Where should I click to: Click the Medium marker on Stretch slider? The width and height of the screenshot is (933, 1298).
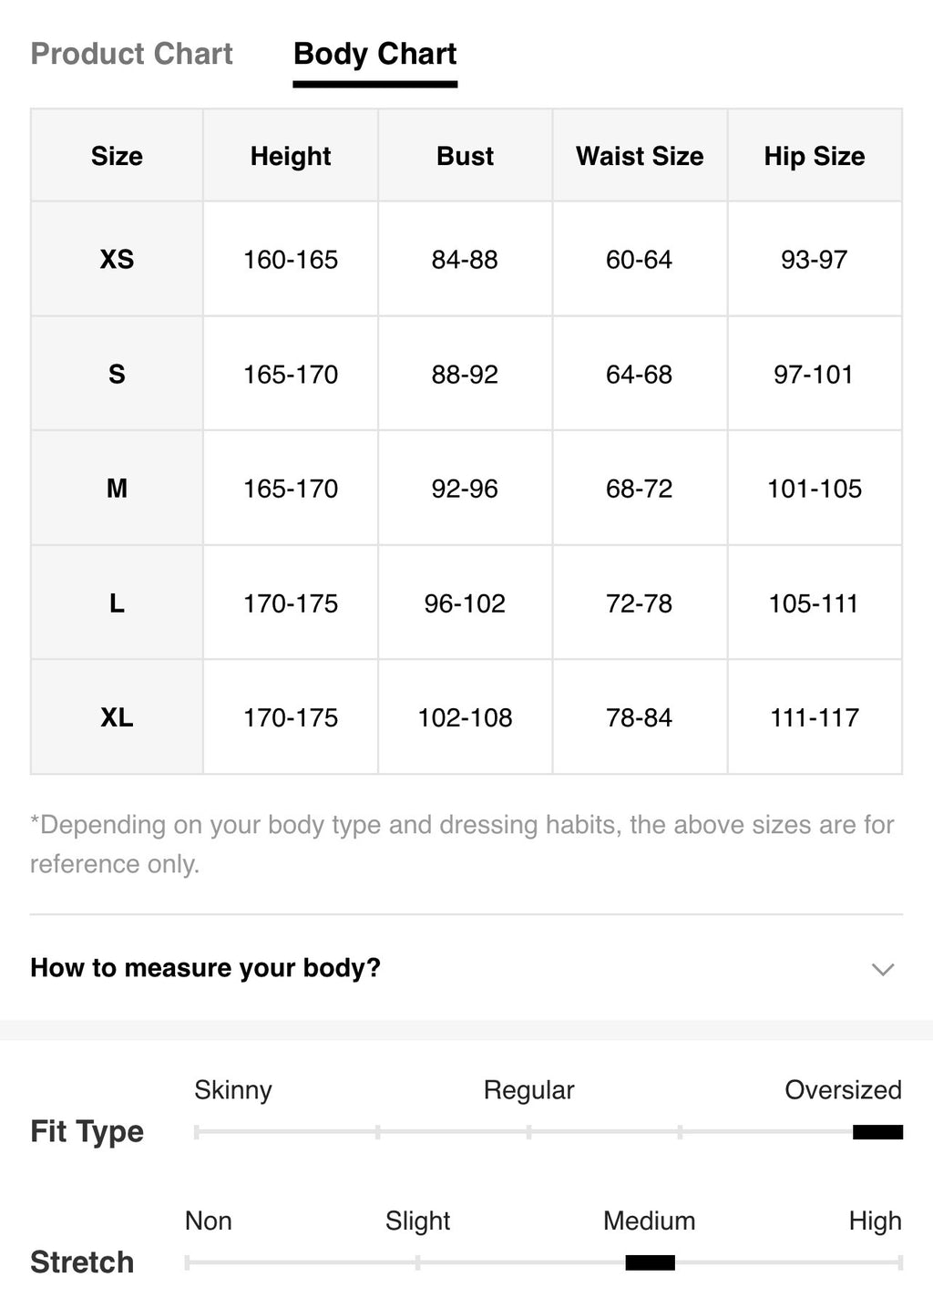click(x=651, y=1262)
